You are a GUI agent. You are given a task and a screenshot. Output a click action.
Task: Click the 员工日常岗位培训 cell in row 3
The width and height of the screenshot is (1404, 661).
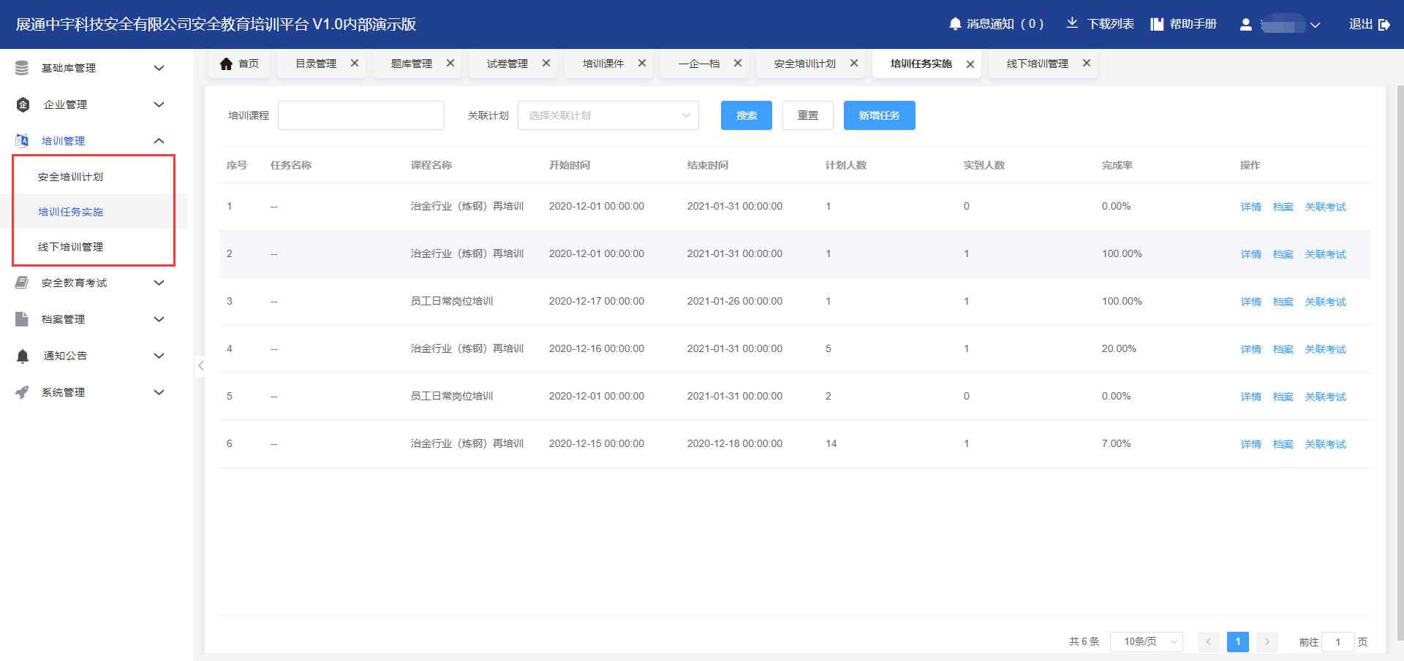[x=452, y=301]
